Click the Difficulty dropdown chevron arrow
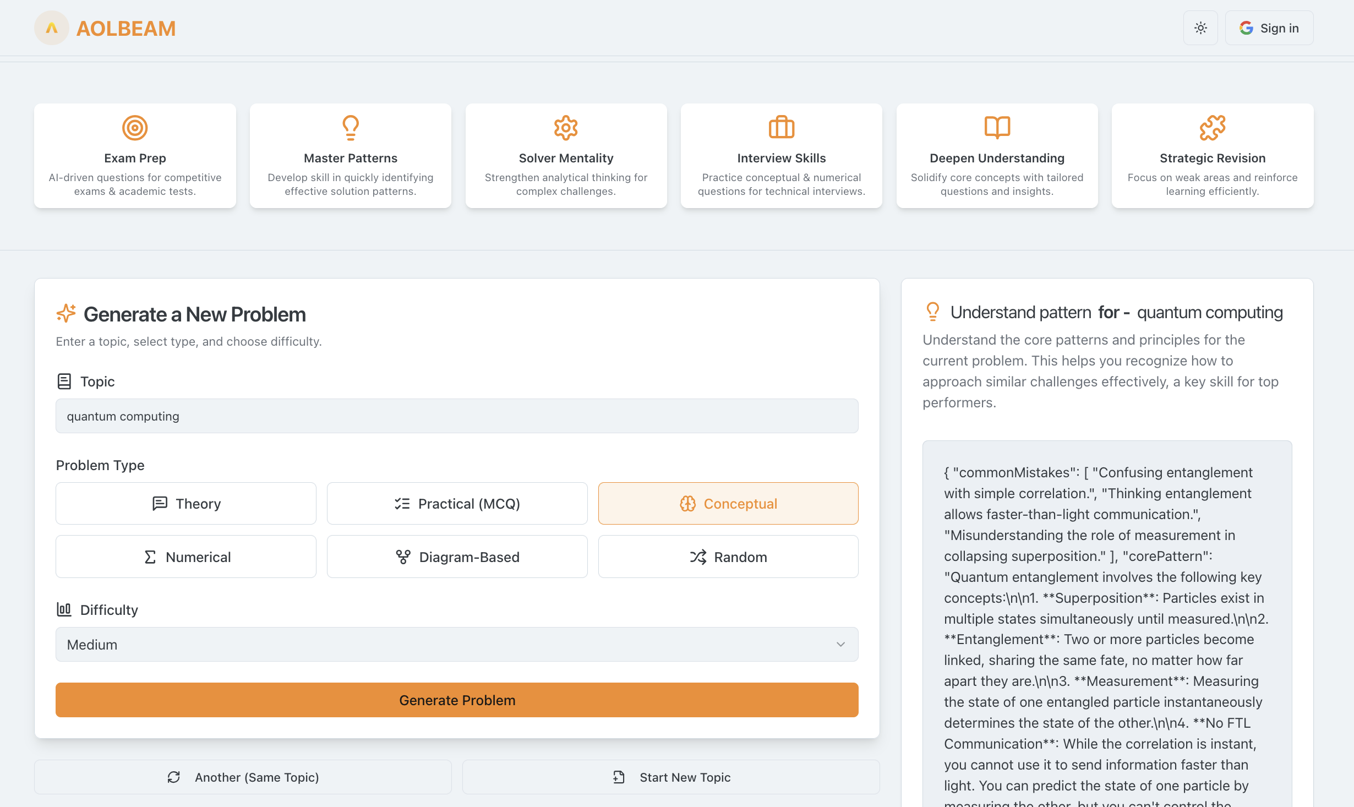This screenshot has width=1354, height=807. [x=840, y=645]
